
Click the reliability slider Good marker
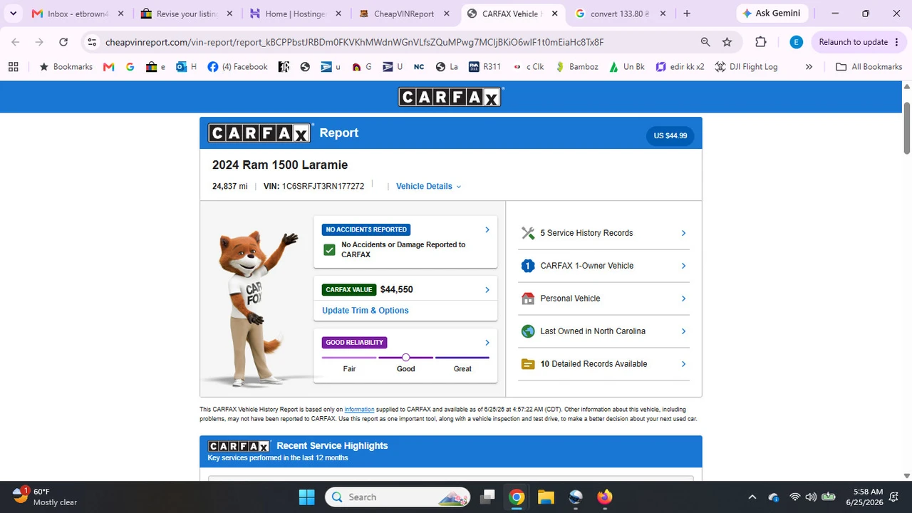tap(405, 358)
